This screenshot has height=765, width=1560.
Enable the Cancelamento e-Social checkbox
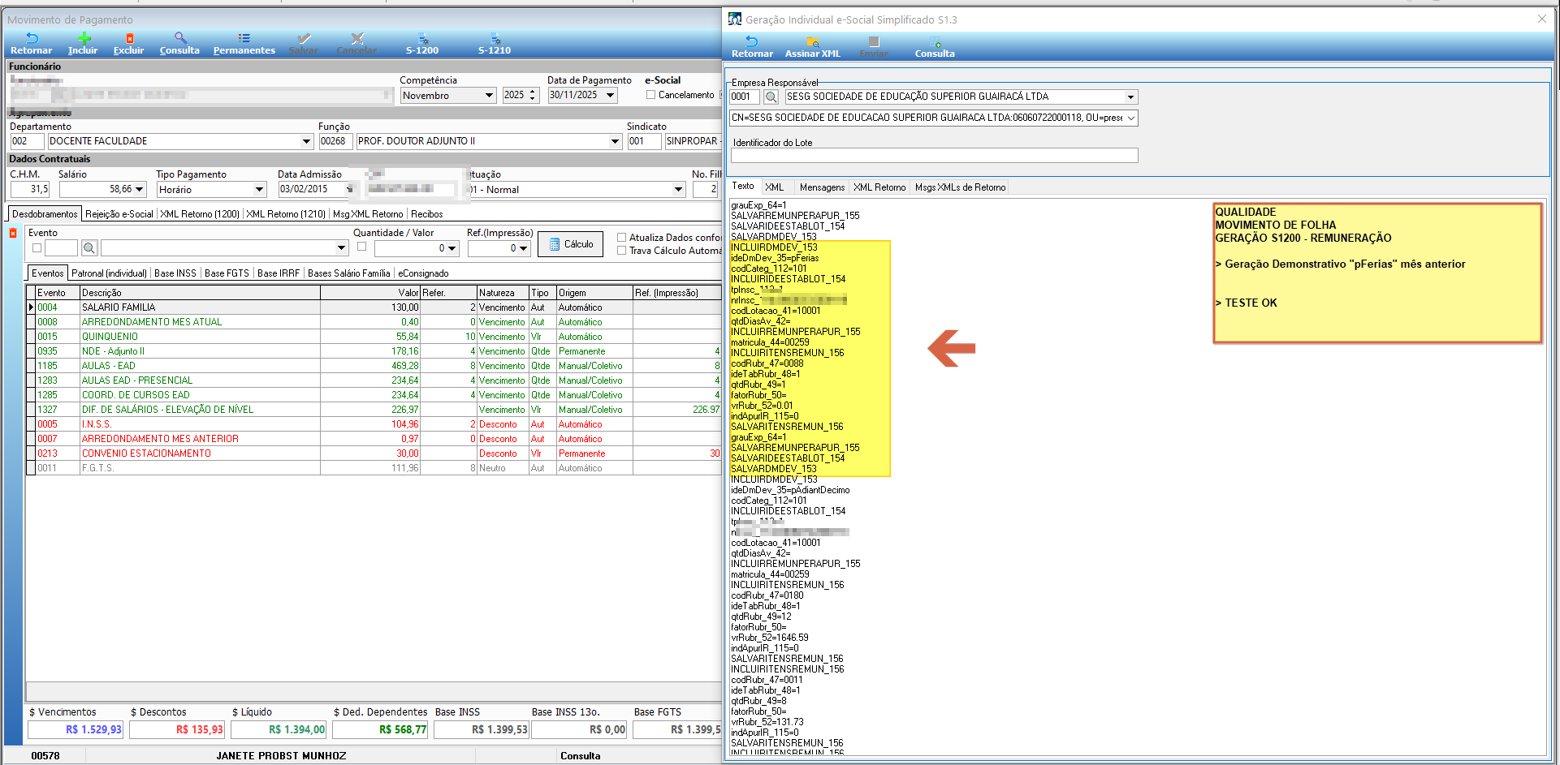(650, 95)
